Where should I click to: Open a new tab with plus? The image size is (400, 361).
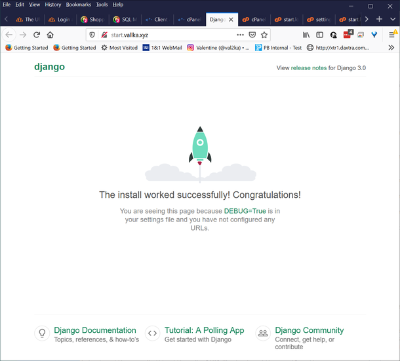click(x=379, y=19)
